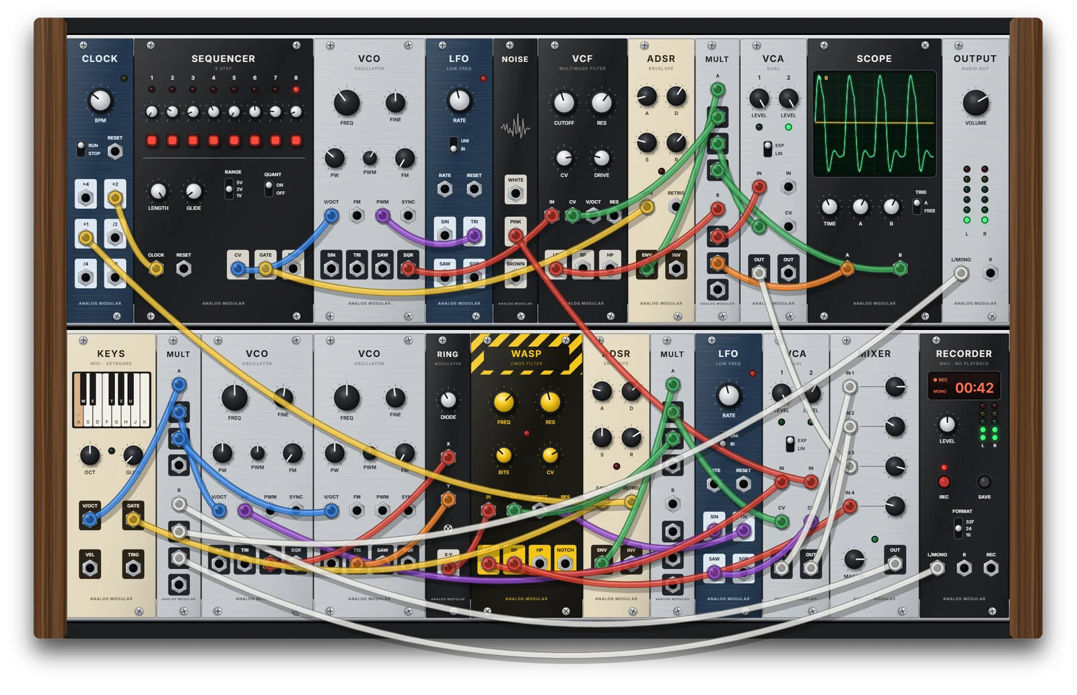Click the RECORDER R input jack

(x=964, y=568)
